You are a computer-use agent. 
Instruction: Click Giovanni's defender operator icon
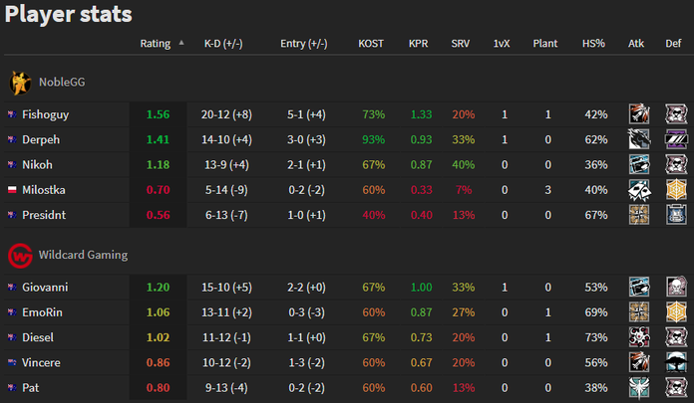[676, 288]
